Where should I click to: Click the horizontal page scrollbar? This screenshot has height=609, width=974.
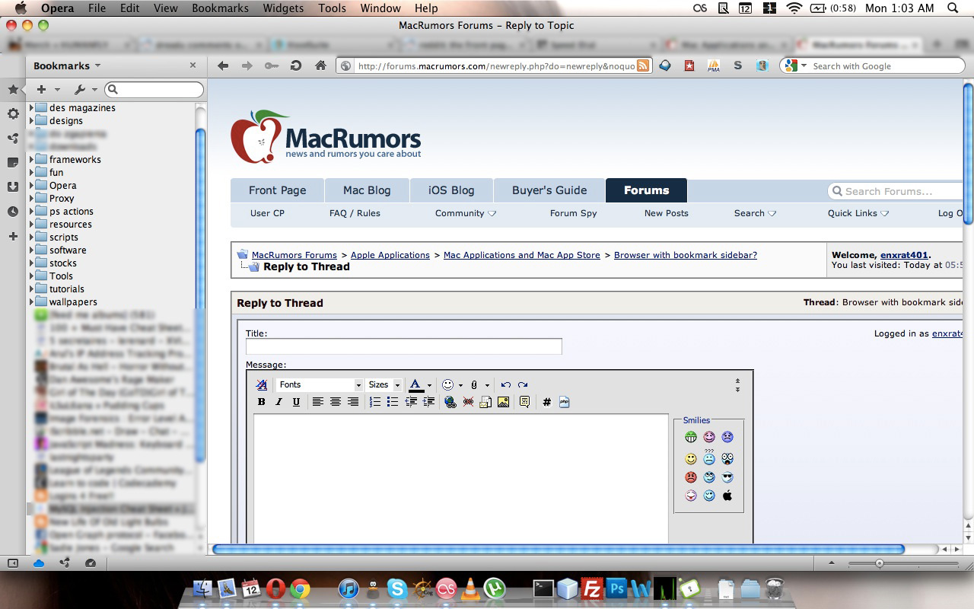(559, 549)
